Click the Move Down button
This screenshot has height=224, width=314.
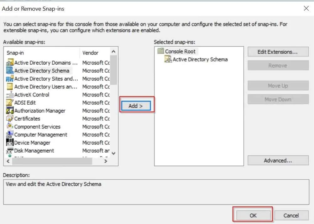coord(278,99)
